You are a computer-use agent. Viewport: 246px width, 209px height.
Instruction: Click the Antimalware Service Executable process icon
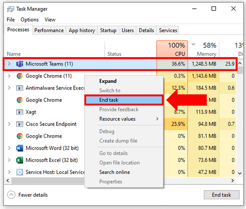pos(20,88)
